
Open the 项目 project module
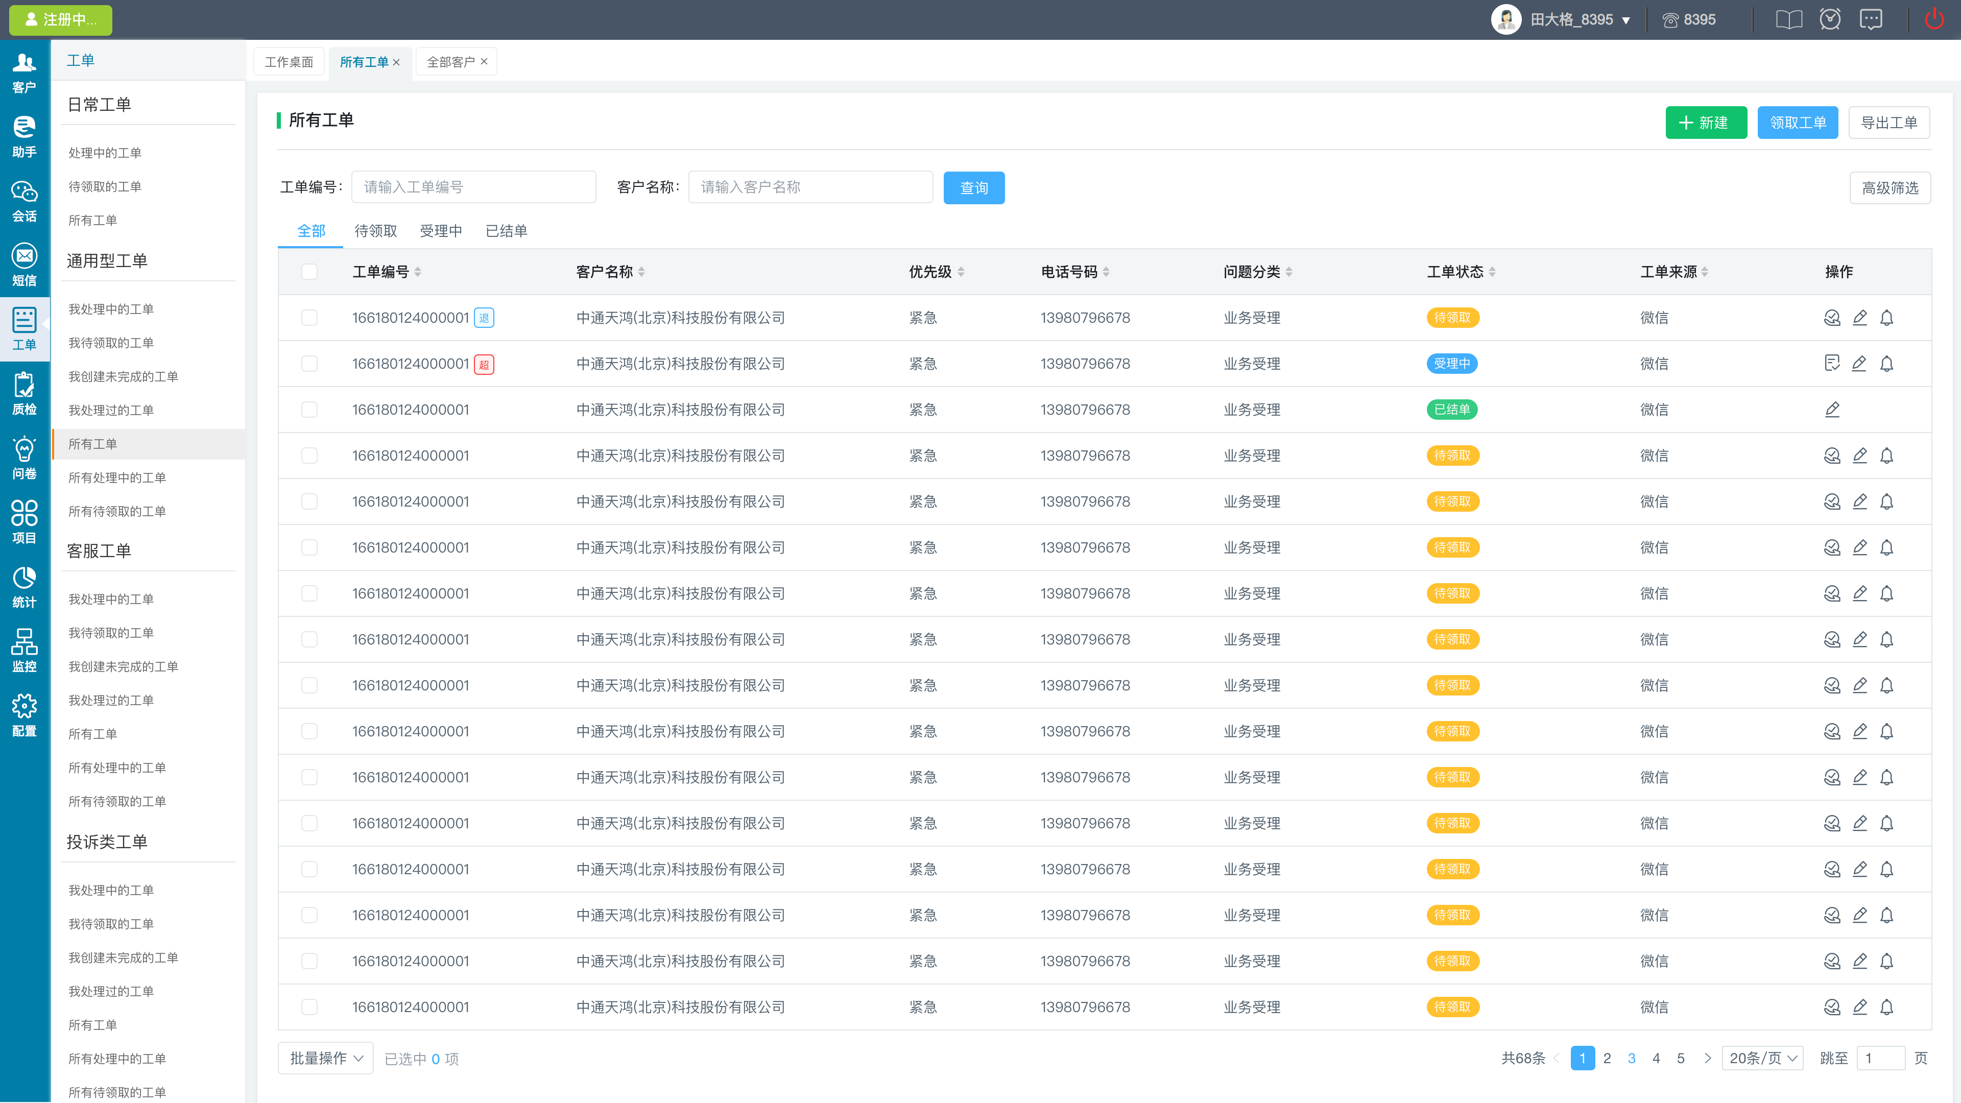[x=25, y=523]
